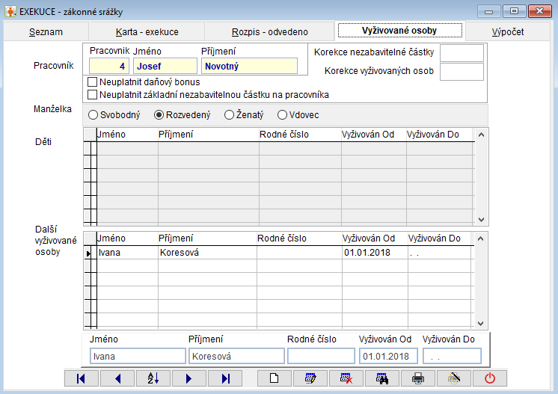
Task: Close the EXEKUCE window
Action: click(x=539, y=11)
